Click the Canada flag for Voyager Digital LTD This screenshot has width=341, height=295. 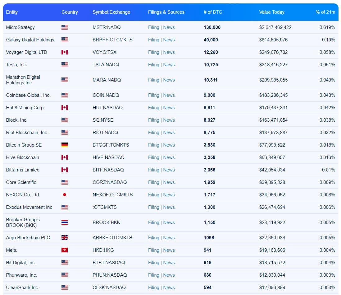pyautogui.click(x=65, y=52)
